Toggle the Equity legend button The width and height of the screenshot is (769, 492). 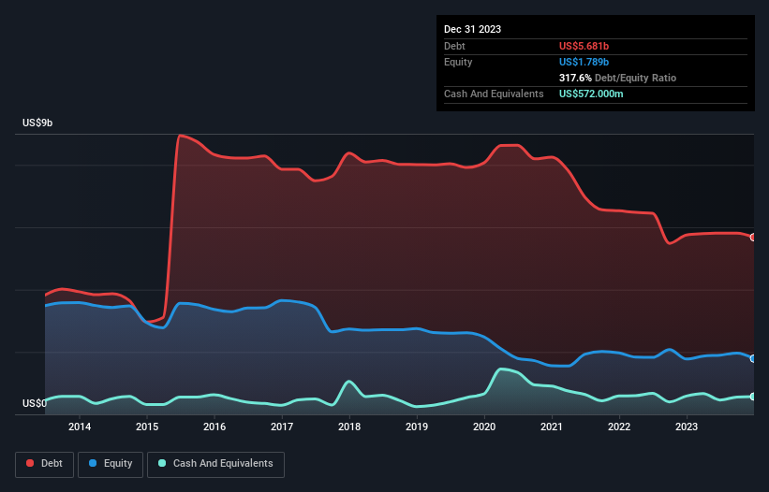click(x=111, y=464)
